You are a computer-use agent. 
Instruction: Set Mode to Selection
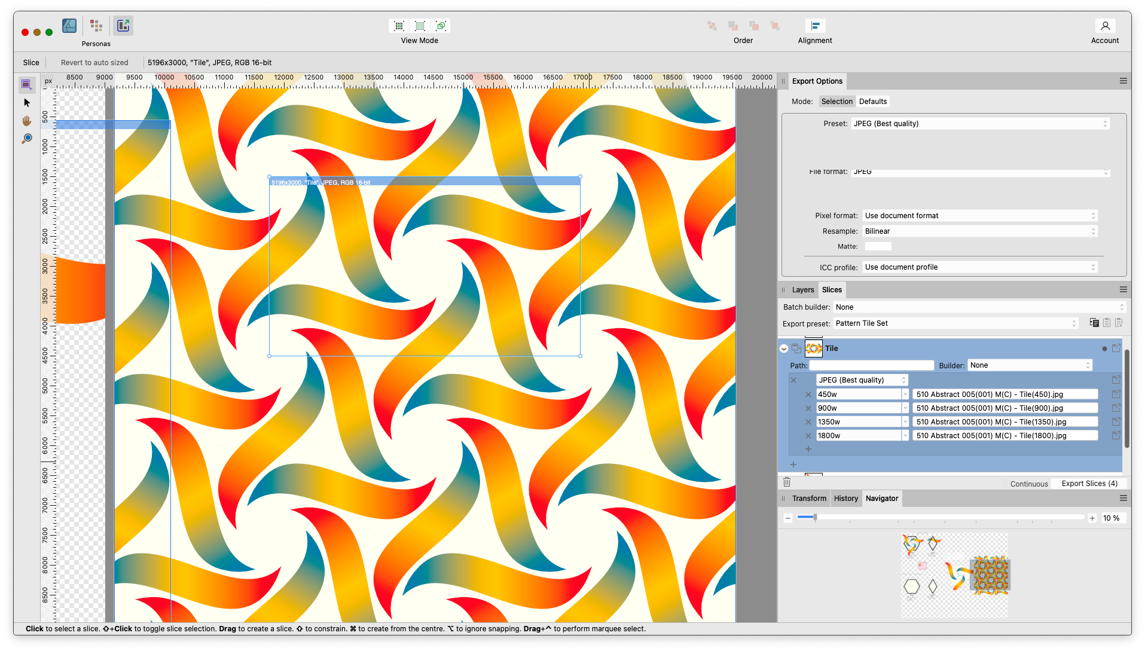pyautogui.click(x=836, y=102)
